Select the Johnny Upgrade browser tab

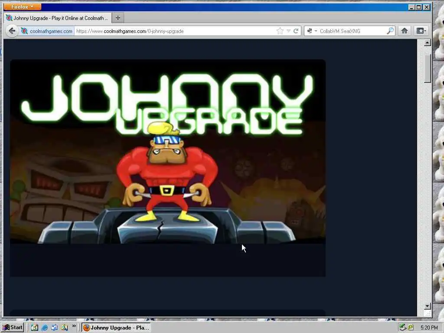58,18
